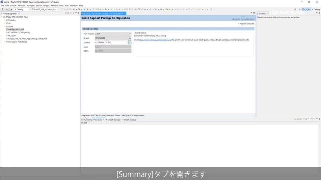Click the Restore Defaults button
321x180 pixels.
(246, 24)
